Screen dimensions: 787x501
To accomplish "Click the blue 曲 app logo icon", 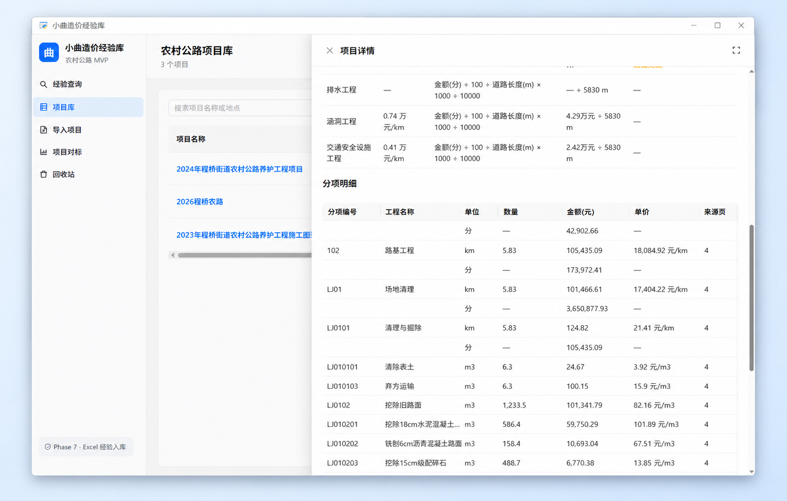I will coord(49,53).
